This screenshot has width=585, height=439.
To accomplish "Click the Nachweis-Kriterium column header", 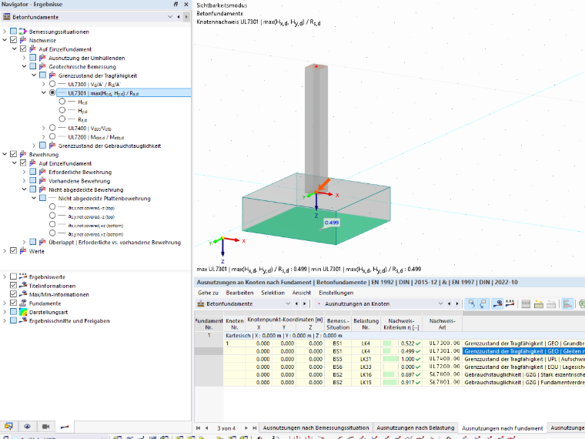I will click(402, 324).
